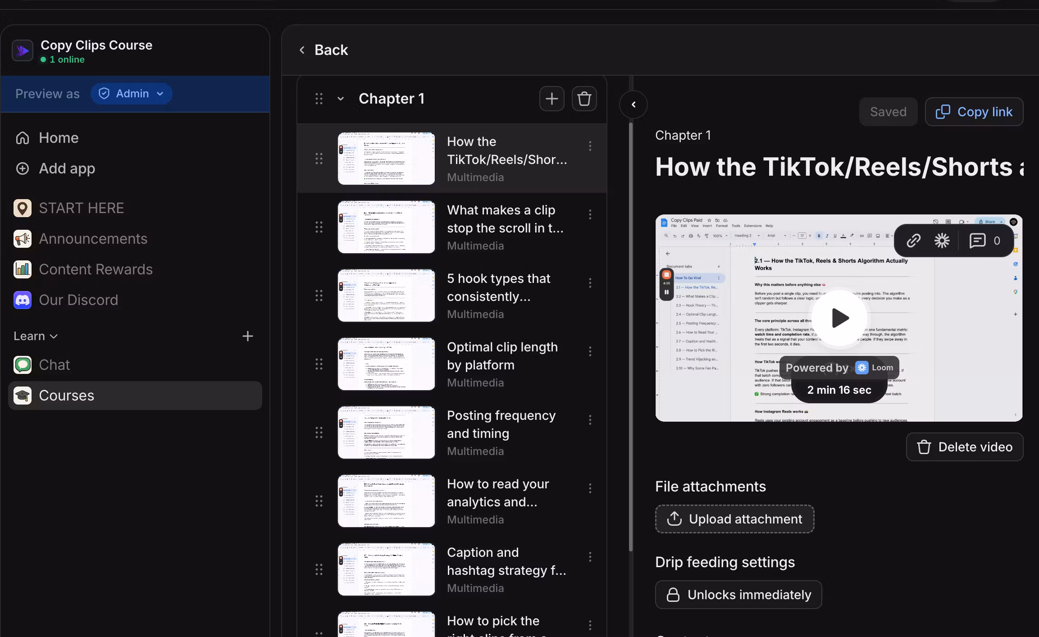
Task: Select the 5 hook types lesson thumbnail
Action: pyautogui.click(x=386, y=296)
